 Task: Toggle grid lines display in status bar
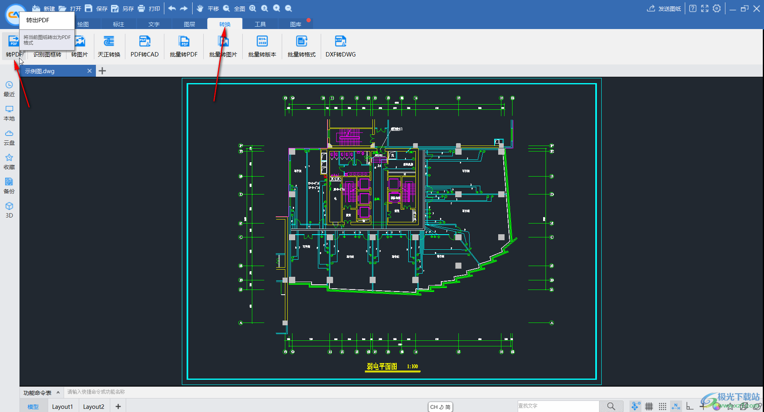[x=649, y=406]
